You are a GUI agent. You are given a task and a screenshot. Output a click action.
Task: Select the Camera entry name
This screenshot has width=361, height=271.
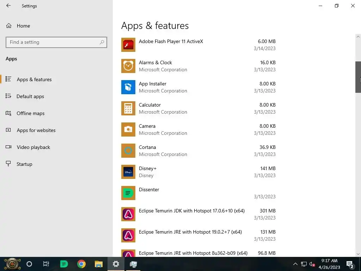(x=147, y=126)
